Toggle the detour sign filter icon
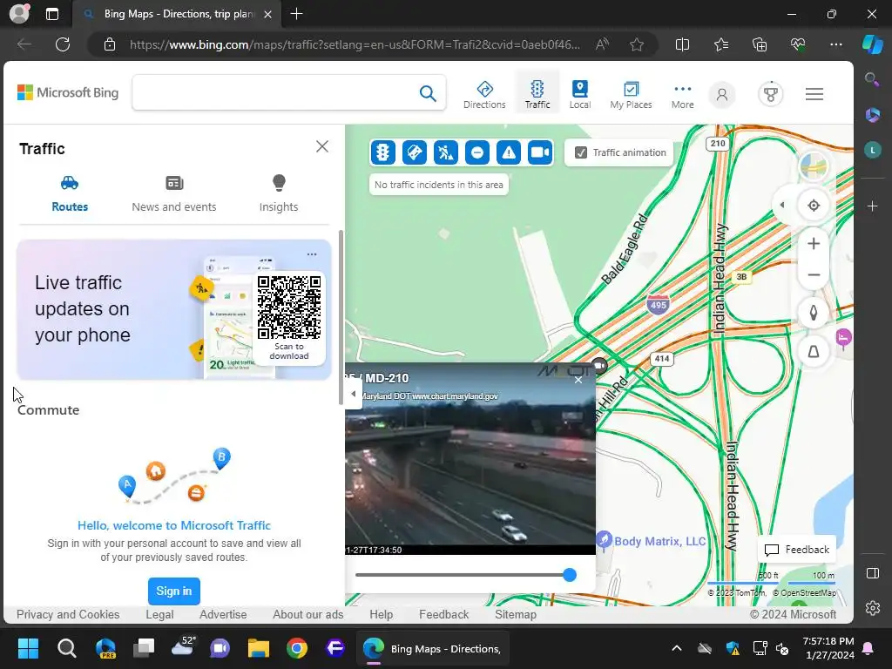Image resolution: width=892 pixels, height=669 pixels. pos(414,152)
